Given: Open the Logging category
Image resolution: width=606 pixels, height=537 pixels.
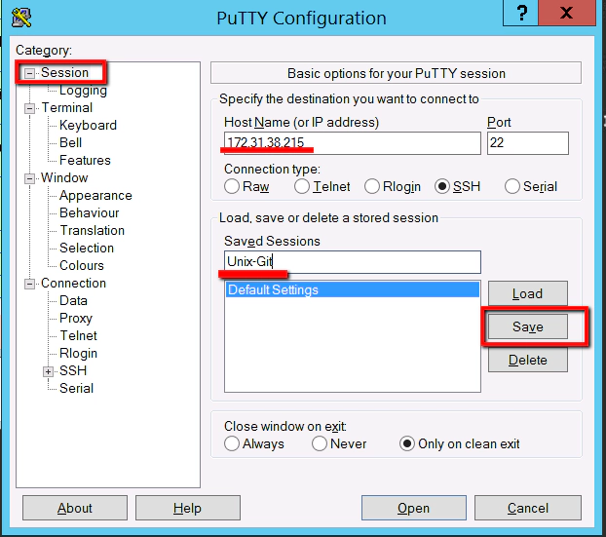Looking at the screenshot, I should [83, 90].
